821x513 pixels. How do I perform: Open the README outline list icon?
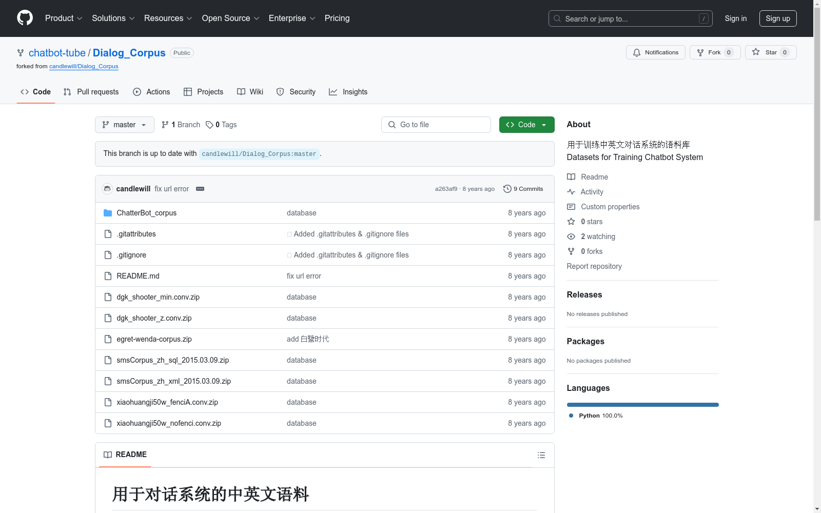pyautogui.click(x=541, y=455)
